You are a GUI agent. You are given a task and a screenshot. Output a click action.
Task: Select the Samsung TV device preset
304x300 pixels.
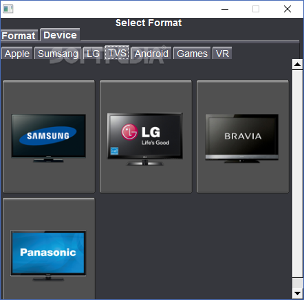(49, 137)
